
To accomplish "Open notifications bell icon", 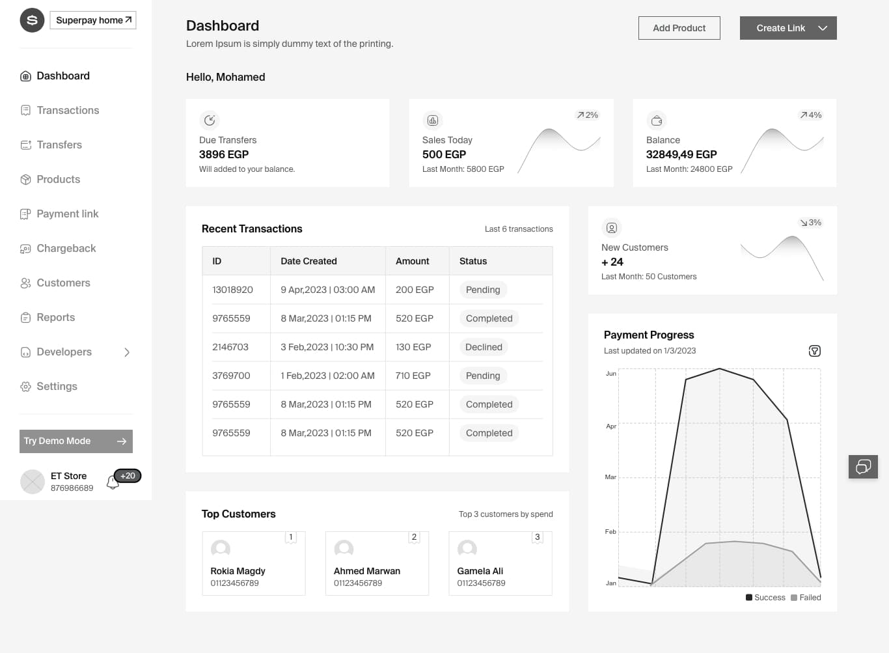I will tap(112, 482).
